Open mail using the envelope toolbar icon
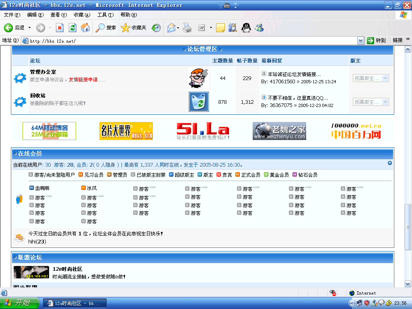The image size is (412, 309). 171,27
